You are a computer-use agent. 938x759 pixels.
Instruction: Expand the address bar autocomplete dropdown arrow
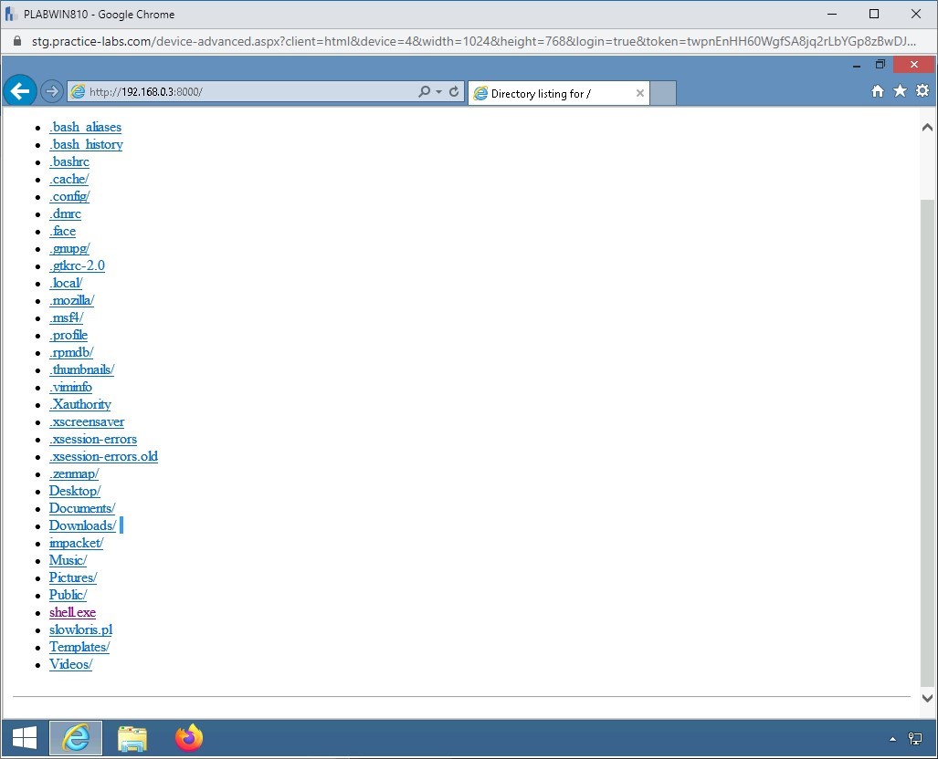click(x=438, y=92)
